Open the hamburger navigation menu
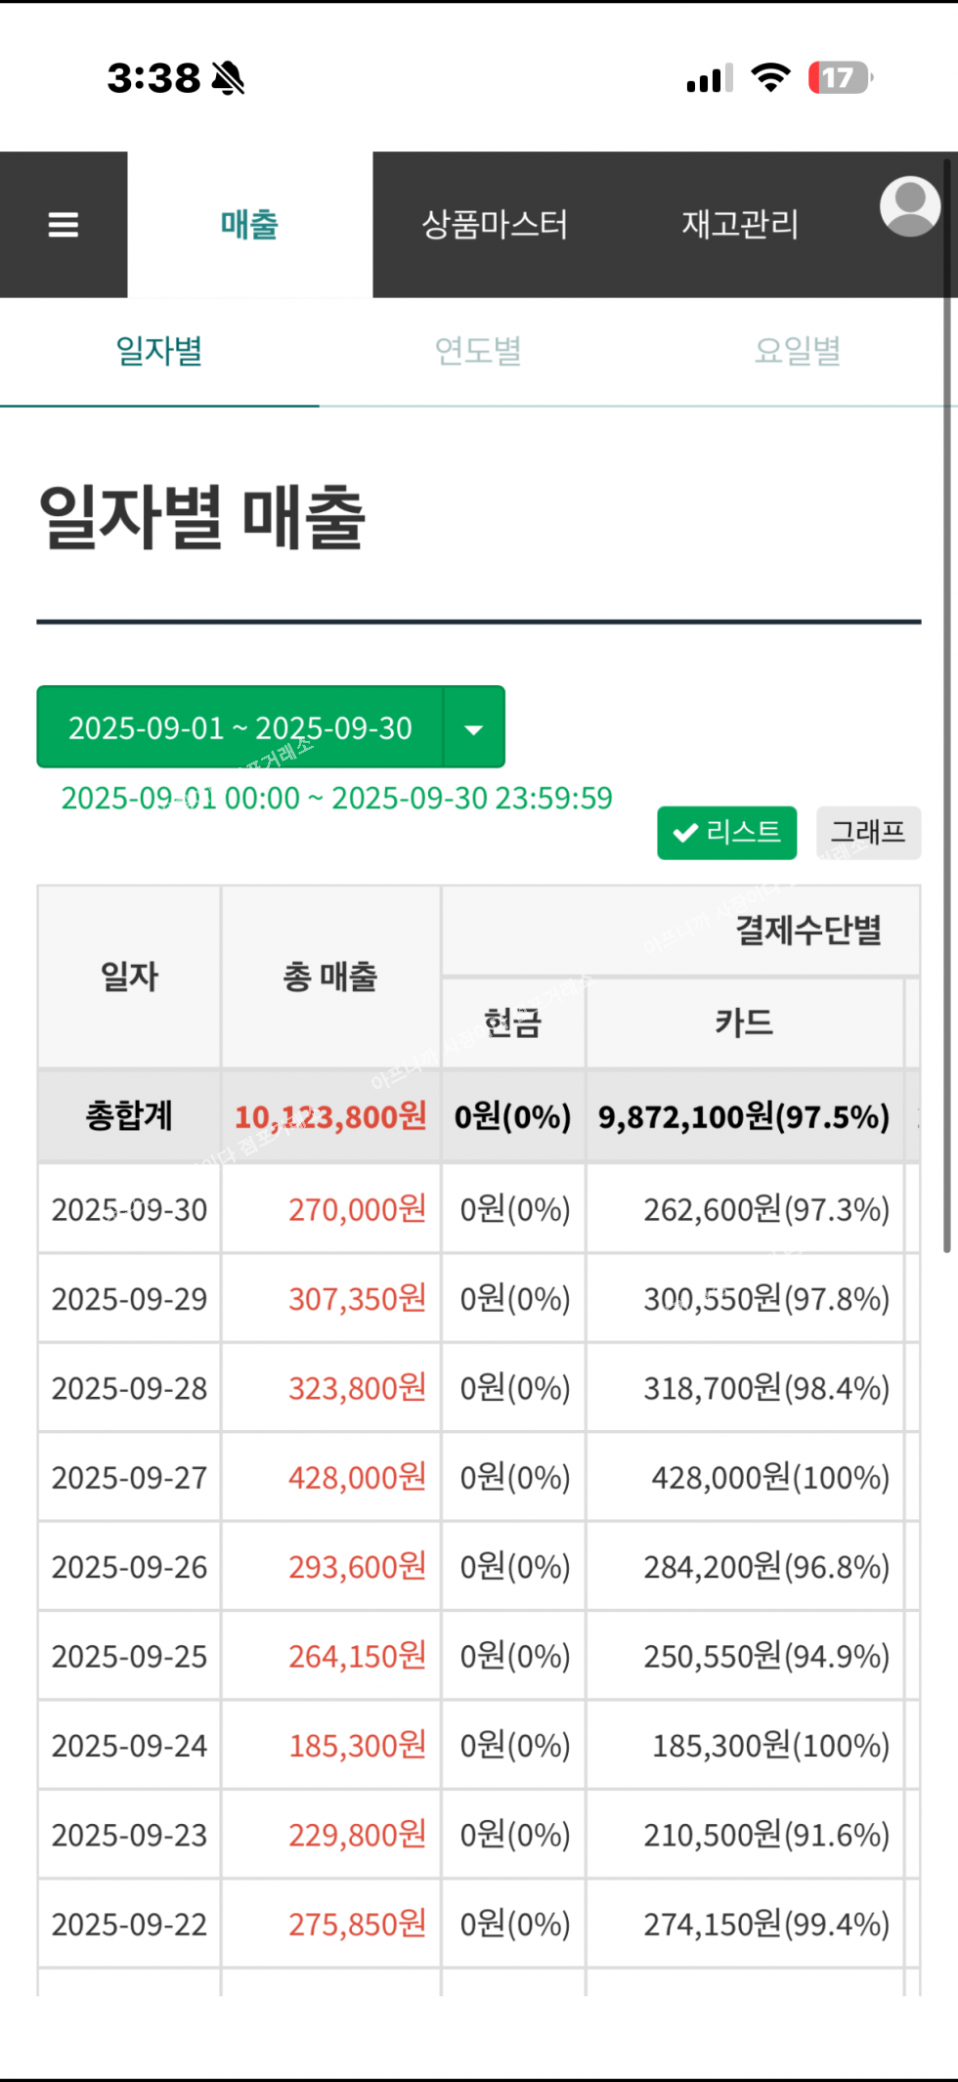This screenshot has height=2082, width=958. (x=64, y=225)
